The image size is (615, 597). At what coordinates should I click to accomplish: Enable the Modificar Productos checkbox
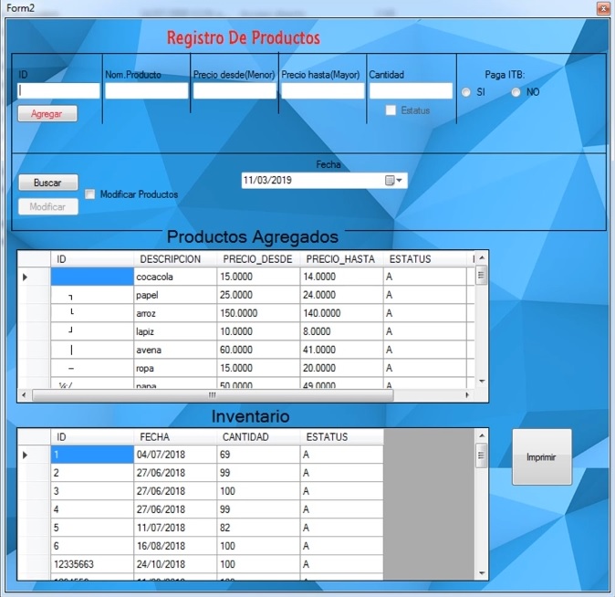tap(90, 194)
